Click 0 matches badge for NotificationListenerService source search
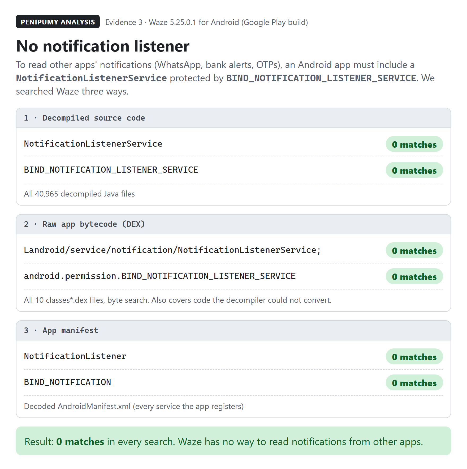This screenshot has width=467, height=469. (414, 144)
